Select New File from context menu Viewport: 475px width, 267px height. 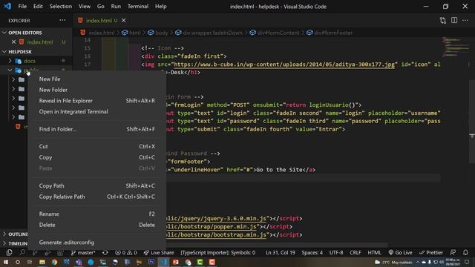[97, 79]
